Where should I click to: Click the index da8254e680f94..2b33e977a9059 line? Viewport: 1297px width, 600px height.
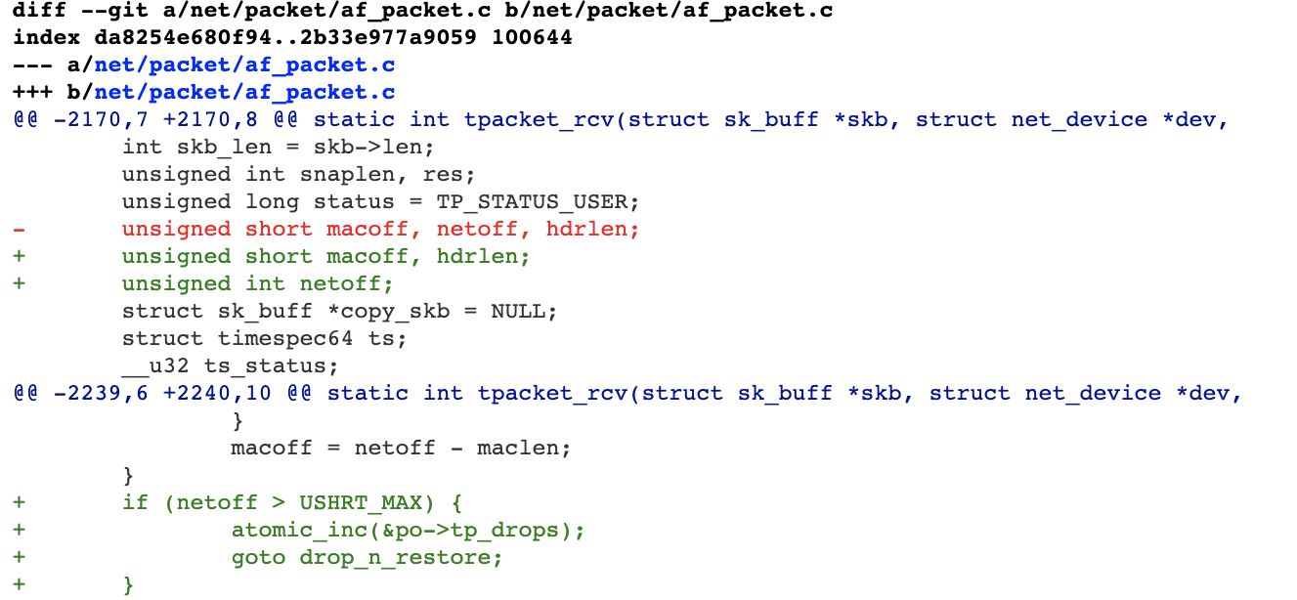pos(292,38)
